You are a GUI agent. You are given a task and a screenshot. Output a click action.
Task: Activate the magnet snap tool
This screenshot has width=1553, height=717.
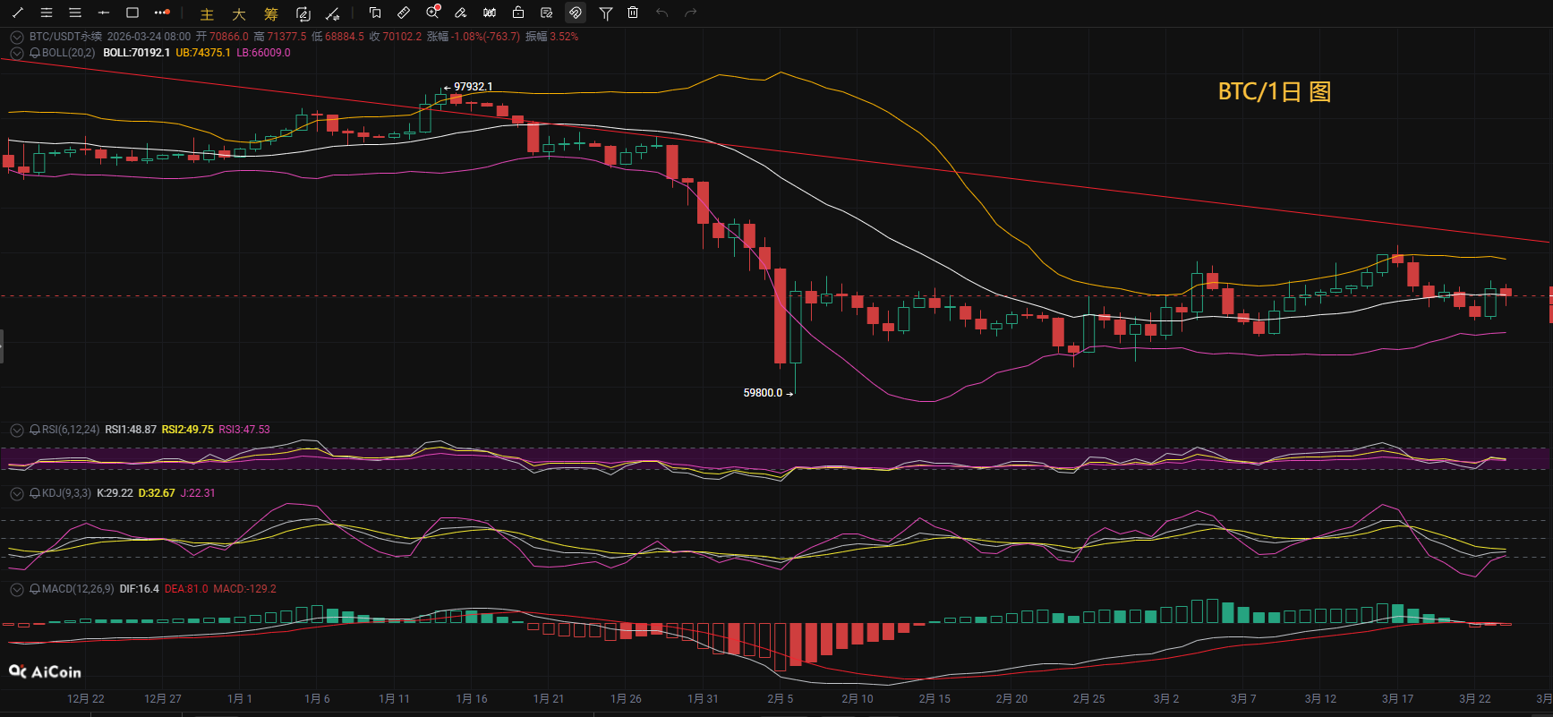point(576,13)
